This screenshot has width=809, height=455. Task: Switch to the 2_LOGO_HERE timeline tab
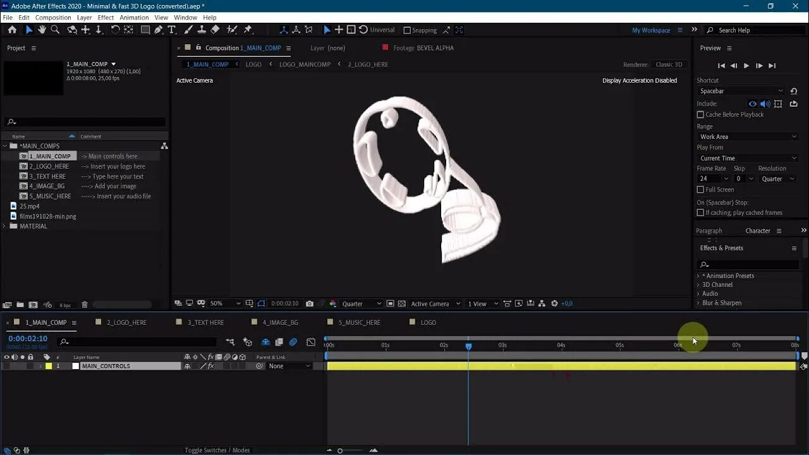pos(126,322)
